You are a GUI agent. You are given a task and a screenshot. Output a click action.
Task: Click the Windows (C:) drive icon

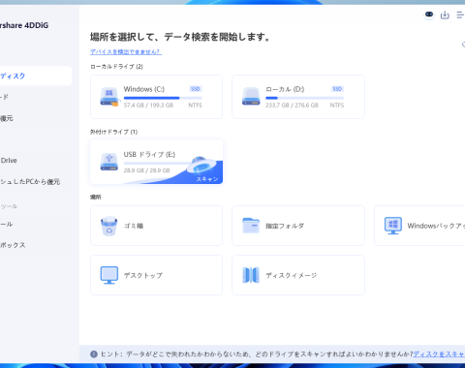(109, 97)
